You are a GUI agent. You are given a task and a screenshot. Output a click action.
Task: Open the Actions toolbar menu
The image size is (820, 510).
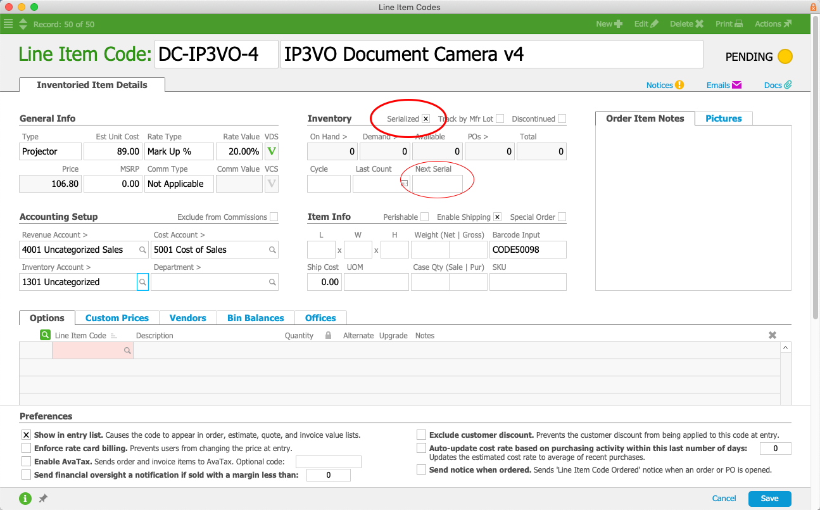(x=773, y=24)
